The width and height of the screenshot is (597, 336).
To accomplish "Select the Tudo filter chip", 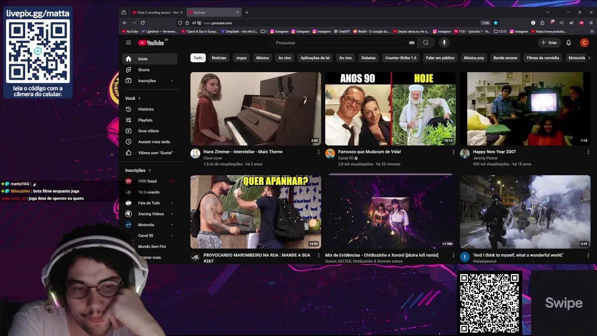I will 198,58.
